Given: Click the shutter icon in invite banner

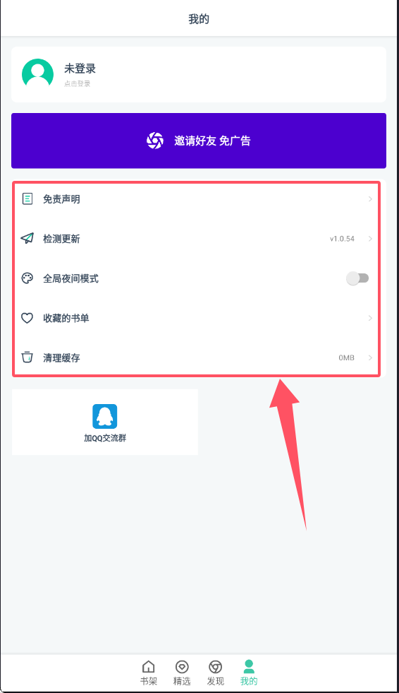Looking at the screenshot, I should tap(155, 141).
